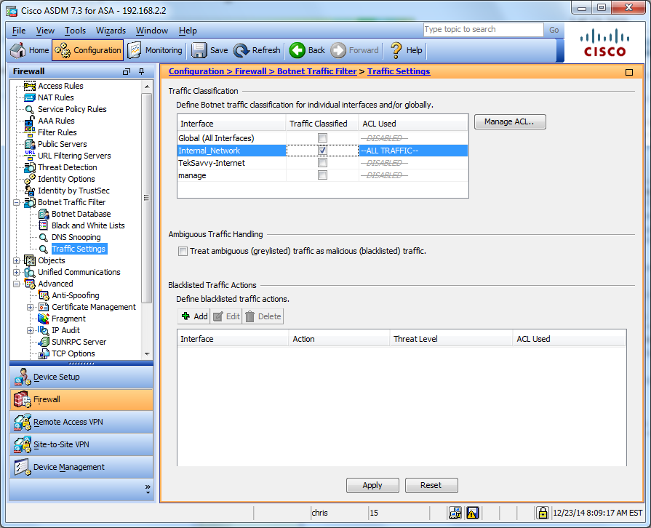Open the Window menu

[x=151, y=31]
